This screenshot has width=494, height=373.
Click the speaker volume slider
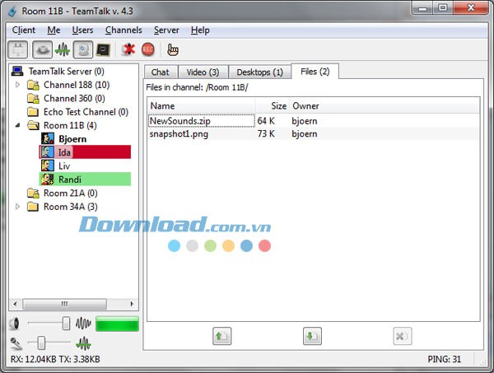coord(66,324)
